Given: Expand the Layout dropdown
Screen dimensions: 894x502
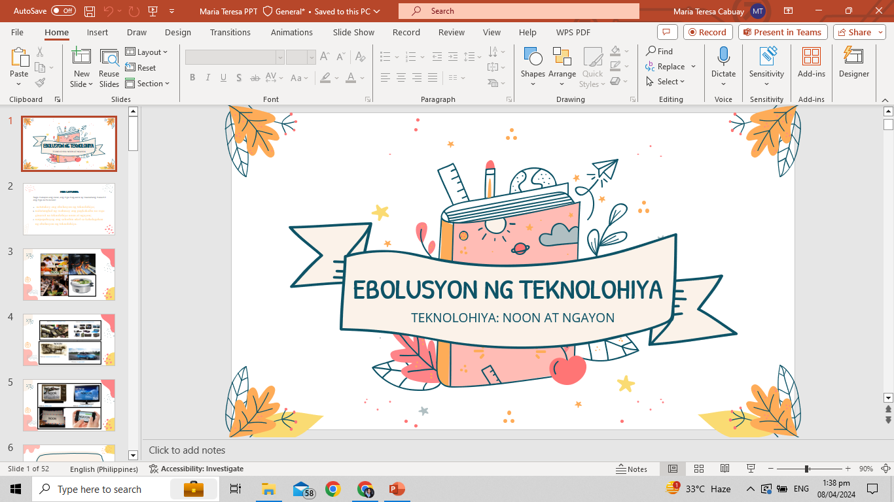Looking at the screenshot, I should tap(147, 52).
